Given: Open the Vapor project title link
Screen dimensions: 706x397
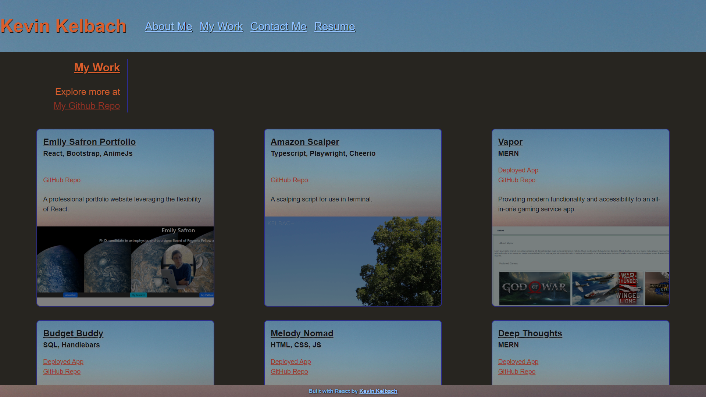Looking at the screenshot, I should click(x=510, y=142).
